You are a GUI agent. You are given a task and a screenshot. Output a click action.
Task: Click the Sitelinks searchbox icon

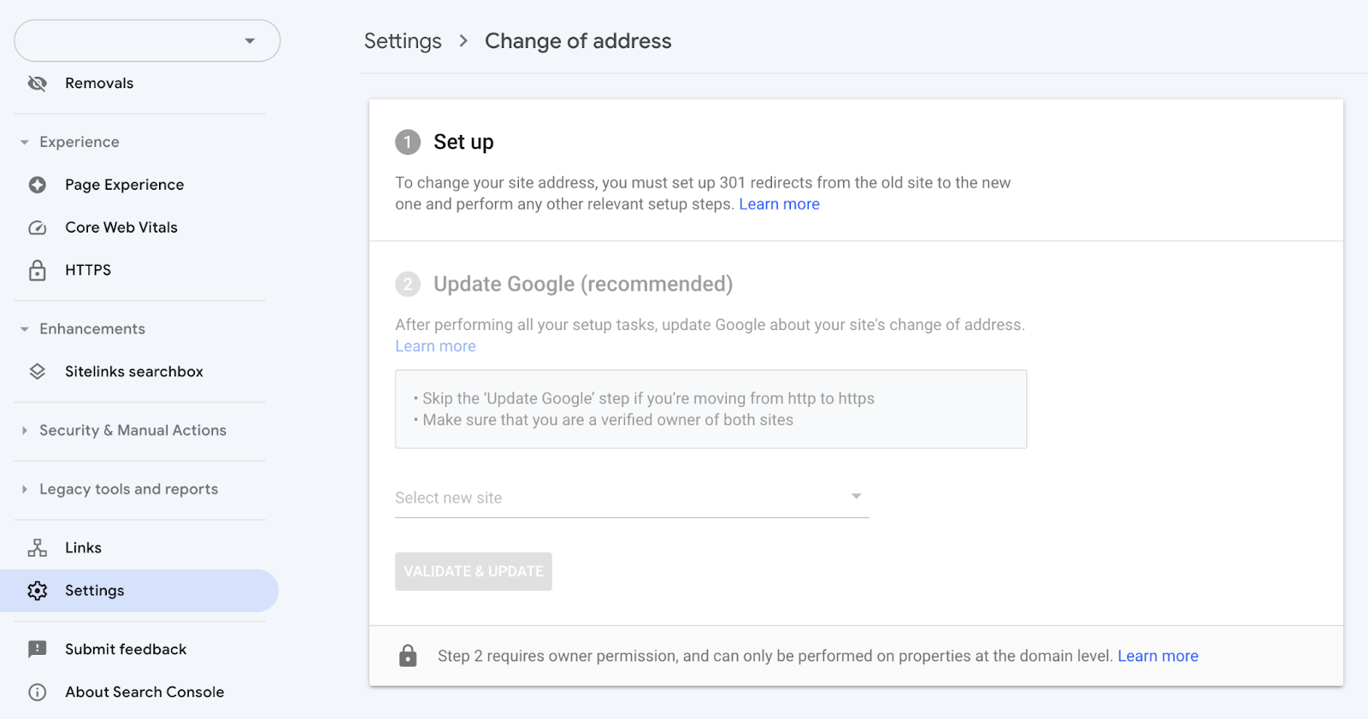(x=38, y=371)
